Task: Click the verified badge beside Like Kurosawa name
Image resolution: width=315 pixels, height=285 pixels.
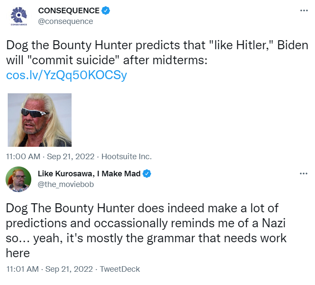Action: [x=147, y=173]
